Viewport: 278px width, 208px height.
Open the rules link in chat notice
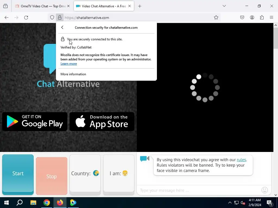pos(241,160)
